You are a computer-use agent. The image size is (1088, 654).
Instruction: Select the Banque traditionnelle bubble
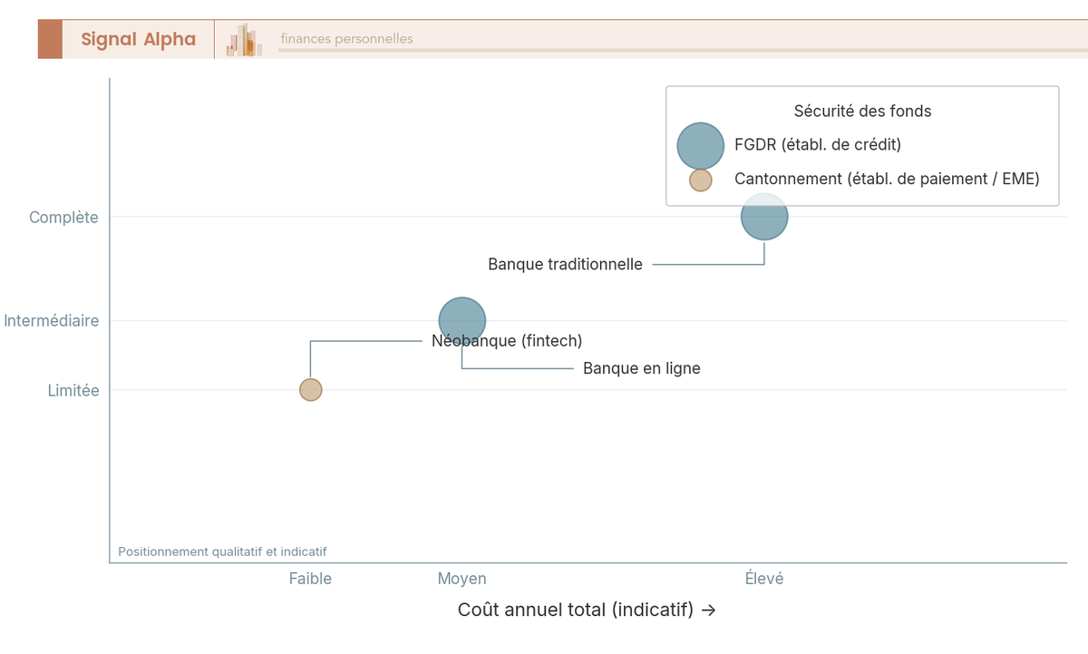tap(764, 217)
